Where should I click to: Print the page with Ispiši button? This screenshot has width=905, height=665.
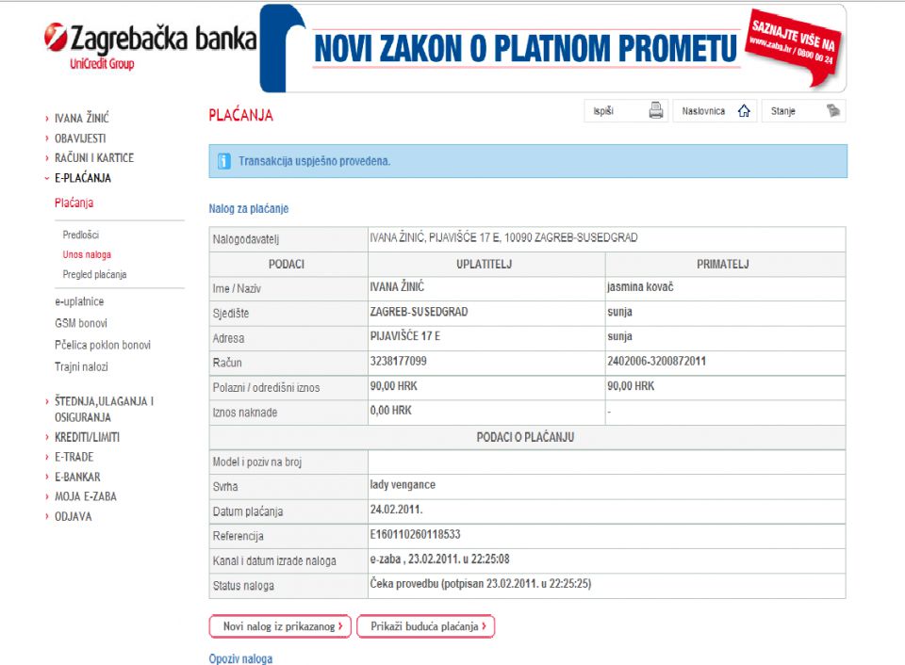(626, 111)
